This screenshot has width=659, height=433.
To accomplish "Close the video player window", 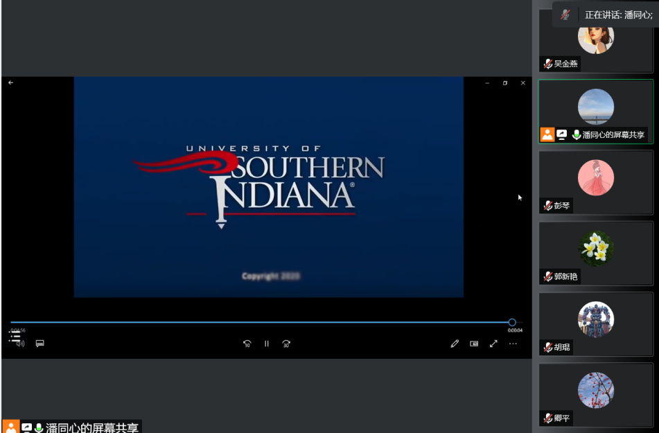I will tap(522, 83).
